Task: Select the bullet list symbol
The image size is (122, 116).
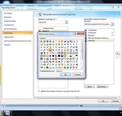Action: [x=50, y=65]
